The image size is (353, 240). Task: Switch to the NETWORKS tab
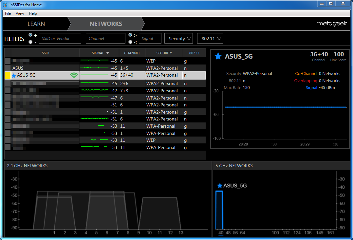click(x=106, y=24)
